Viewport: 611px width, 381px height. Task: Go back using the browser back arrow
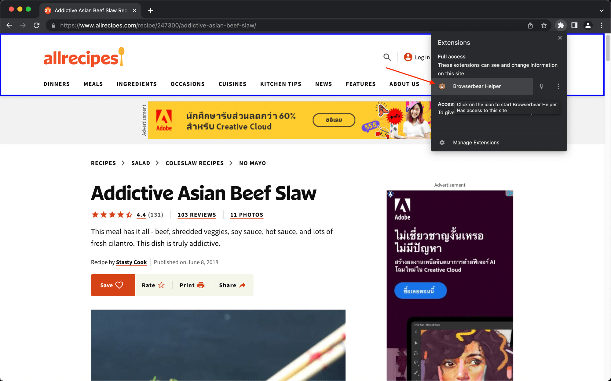click(9, 25)
